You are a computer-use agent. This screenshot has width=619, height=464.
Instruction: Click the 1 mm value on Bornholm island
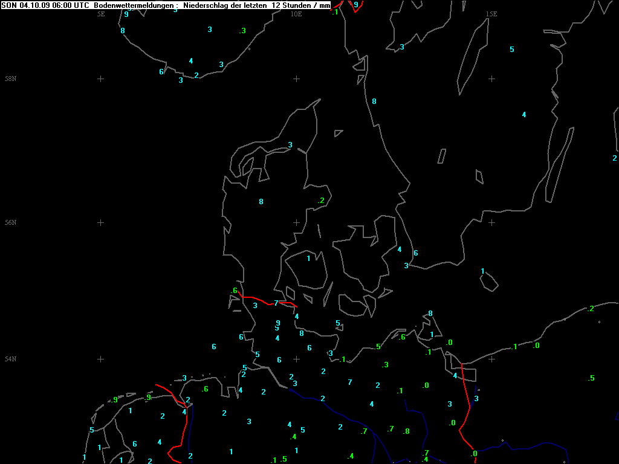[x=482, y=271]
